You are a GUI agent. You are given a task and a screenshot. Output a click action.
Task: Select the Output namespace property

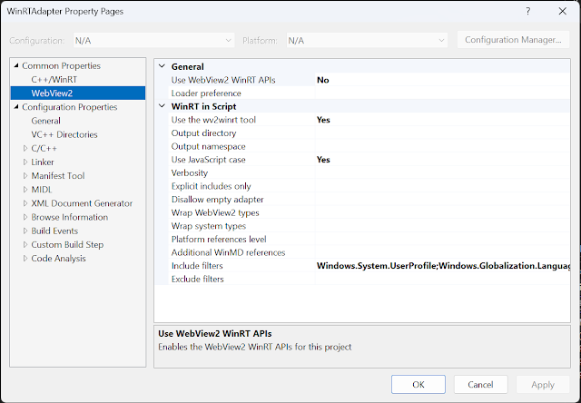click(208, 146)
